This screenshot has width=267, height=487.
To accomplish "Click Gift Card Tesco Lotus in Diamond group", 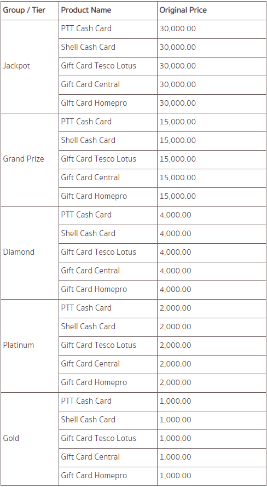I will coord(98,252).
